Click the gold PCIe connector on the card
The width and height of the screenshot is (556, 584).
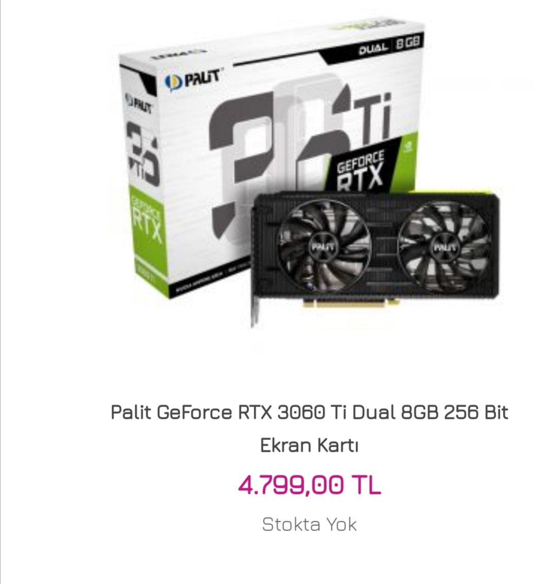pos(351,303)
